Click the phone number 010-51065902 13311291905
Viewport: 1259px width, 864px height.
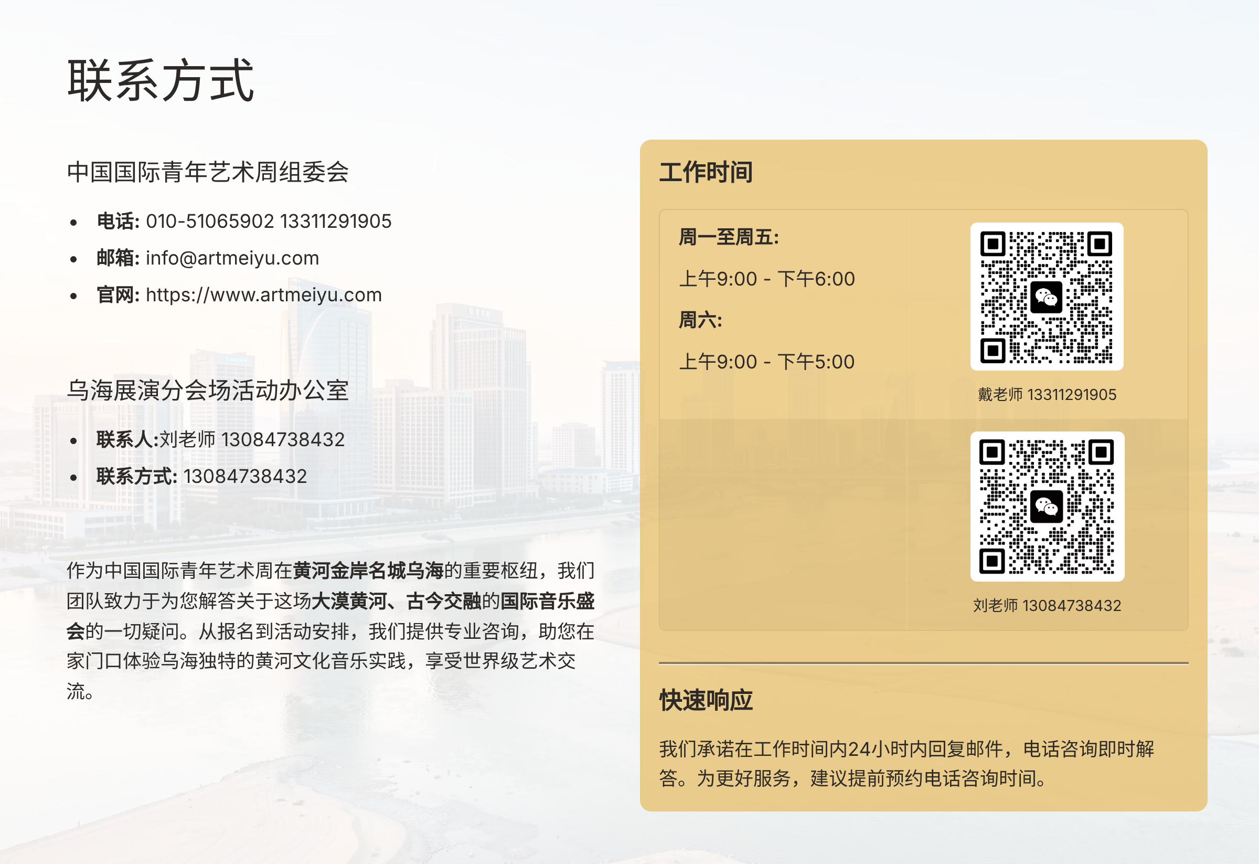pyautogui.click(x=268, y=221)
